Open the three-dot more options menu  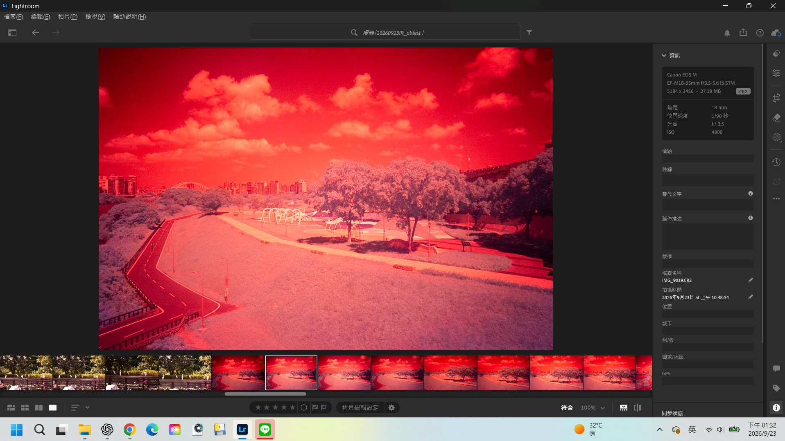pos(776,199)
